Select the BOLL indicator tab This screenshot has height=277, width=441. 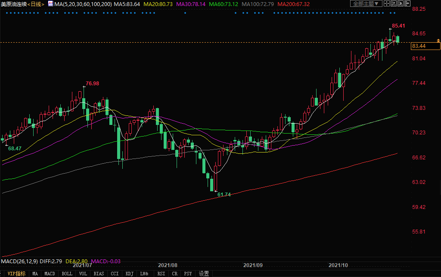point(67,274)
